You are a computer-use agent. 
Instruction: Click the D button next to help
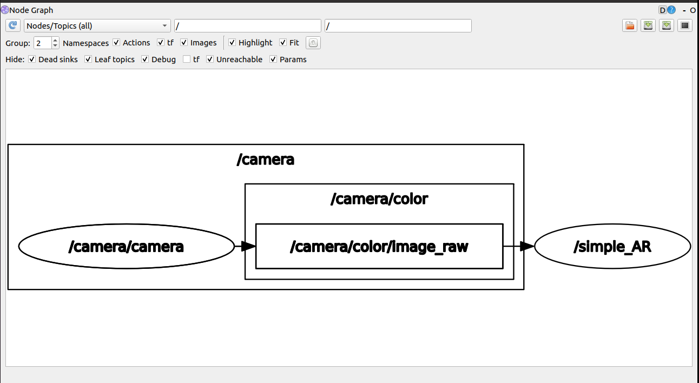[663, 10]
